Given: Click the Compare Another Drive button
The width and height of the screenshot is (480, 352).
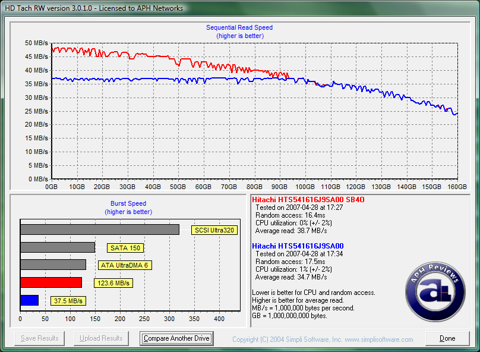Looking at the screenshot, I should (176, 338).
